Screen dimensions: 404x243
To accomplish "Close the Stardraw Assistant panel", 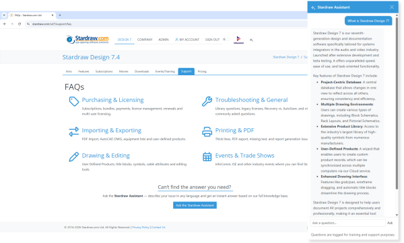I will coord(392,7).
